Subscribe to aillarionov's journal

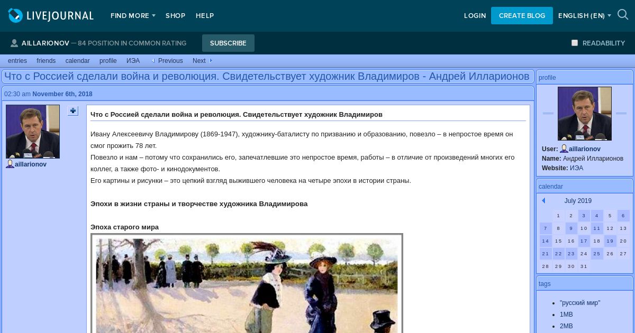point(228,43)
